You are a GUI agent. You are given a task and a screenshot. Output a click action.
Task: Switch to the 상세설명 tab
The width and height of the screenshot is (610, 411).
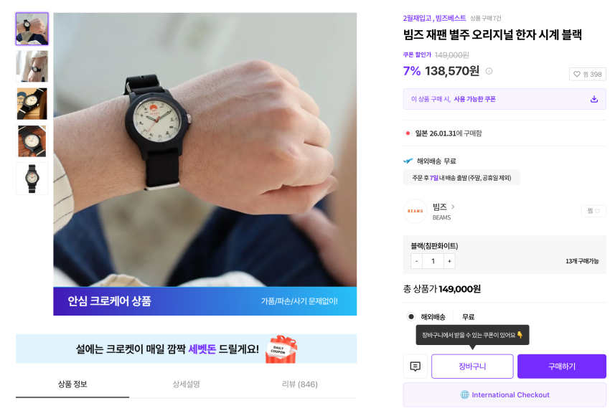point(186,384)
